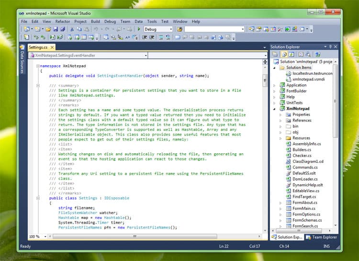Click the Open File folder icon
Screen dimensions: 359x261
pos(49,29)
